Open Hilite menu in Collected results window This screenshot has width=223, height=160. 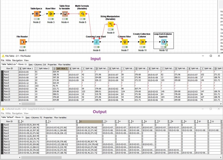pos(8,113)
